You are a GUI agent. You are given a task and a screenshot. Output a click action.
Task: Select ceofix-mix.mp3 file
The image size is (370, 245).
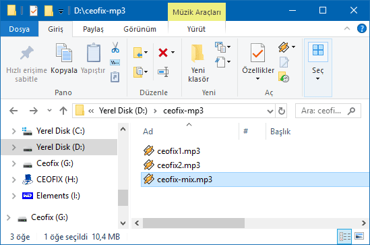click(255, 180)
